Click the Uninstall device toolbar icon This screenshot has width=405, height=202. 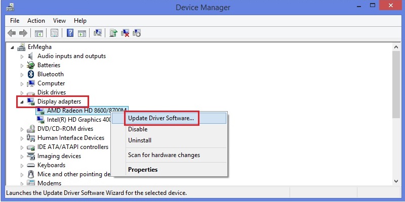(x=125, y=33)
